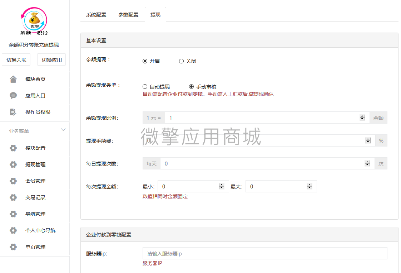This screenshot has width=401, height=273.
Task: Collapse the 业务菜单 section
Action: point(63,130)
